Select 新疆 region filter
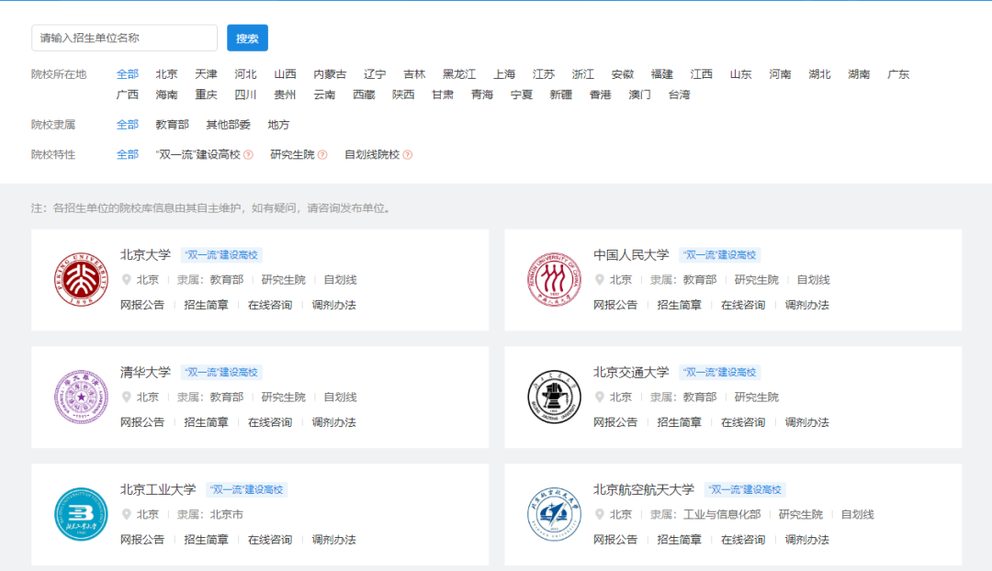This screenshot has height=571, width=992. (x=561, y=95)
